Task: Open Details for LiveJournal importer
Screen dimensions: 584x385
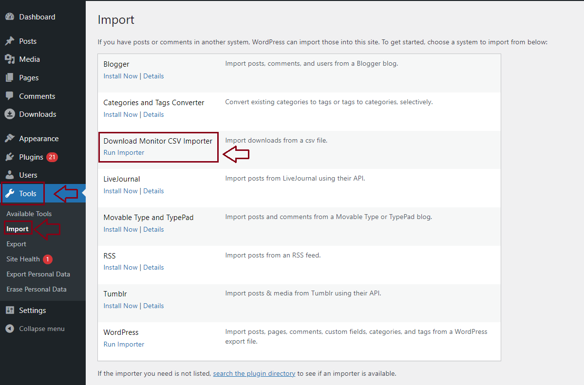Action: pyautogui.click(x=153, y=191)
